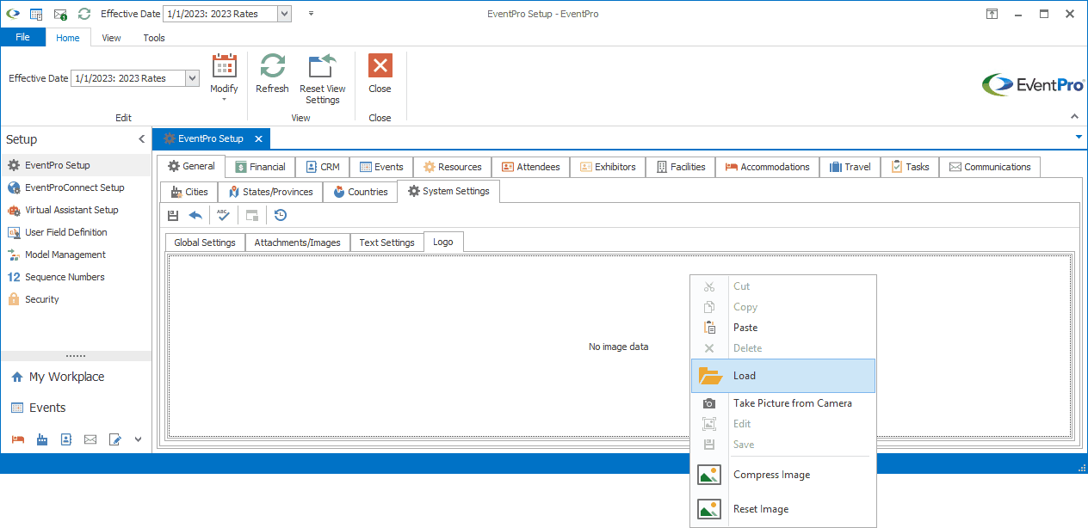This screenshot has height=528, width=1088.
Task: Open the My Workplace navigation group
Action: point(76,377)
